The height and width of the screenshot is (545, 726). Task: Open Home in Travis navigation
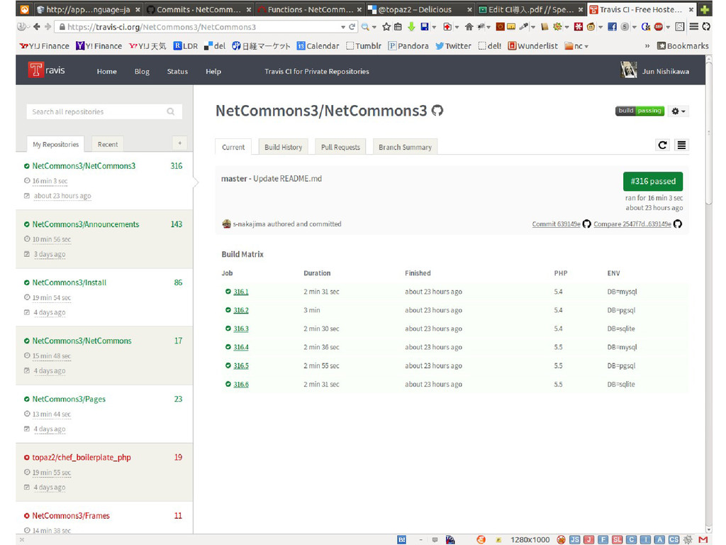point(106,72)
